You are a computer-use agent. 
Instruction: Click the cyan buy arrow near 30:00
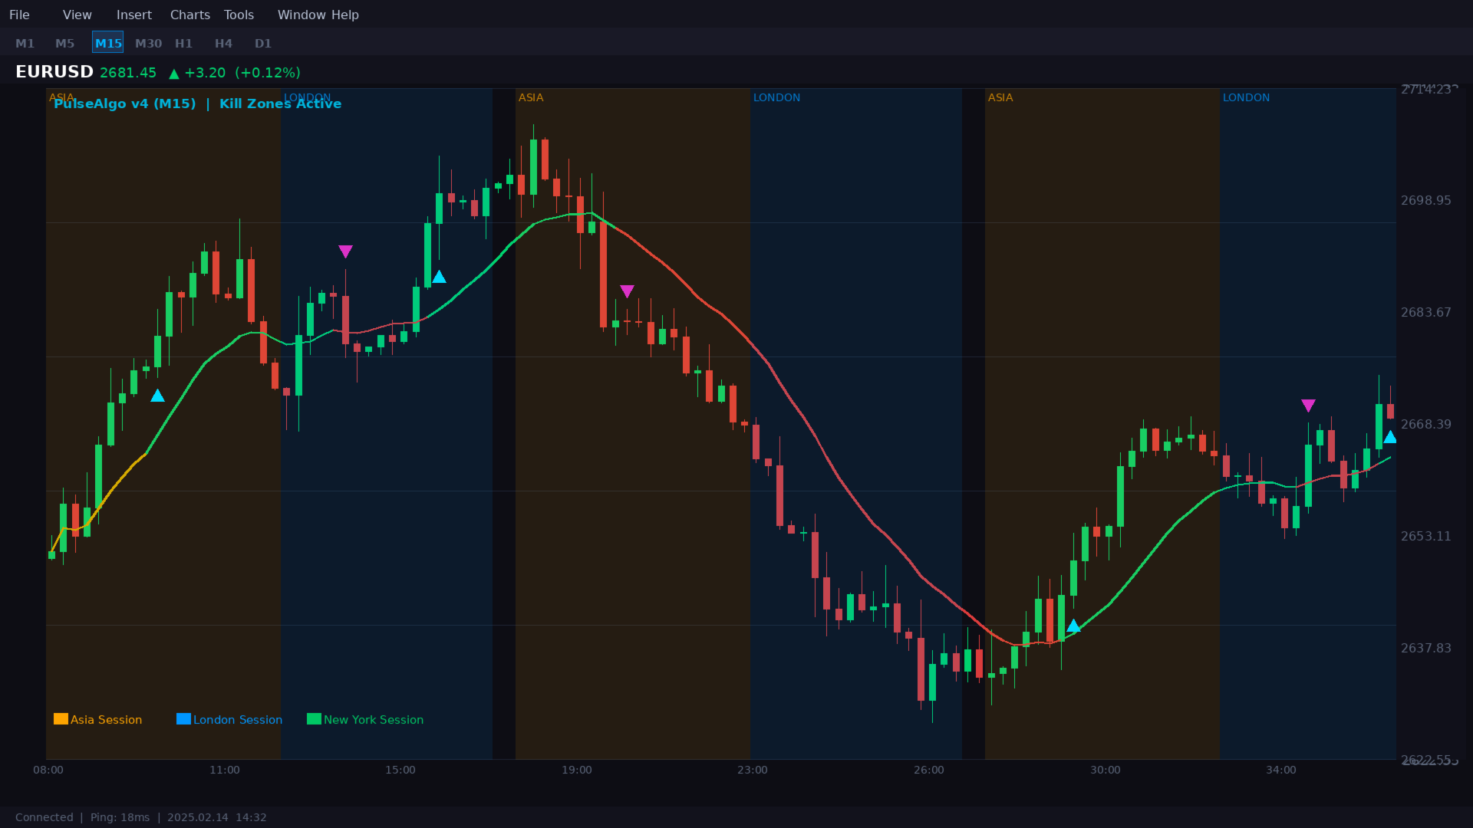click(1073, 626)
